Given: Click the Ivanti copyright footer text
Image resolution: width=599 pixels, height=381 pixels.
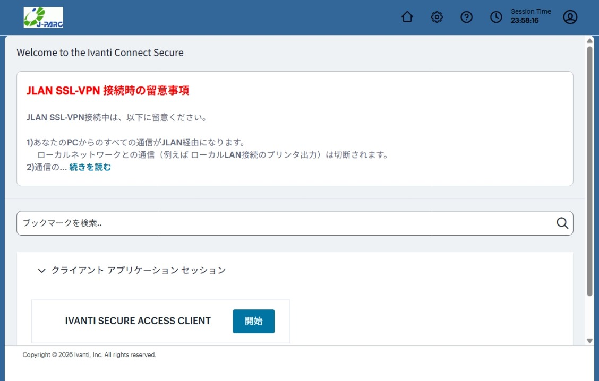Looking at the screenshot, I should (x=89, y=354).
